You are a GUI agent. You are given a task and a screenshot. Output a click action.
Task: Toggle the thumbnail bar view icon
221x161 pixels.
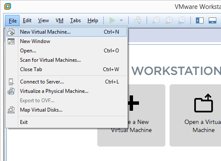click(x=212, y=20)
